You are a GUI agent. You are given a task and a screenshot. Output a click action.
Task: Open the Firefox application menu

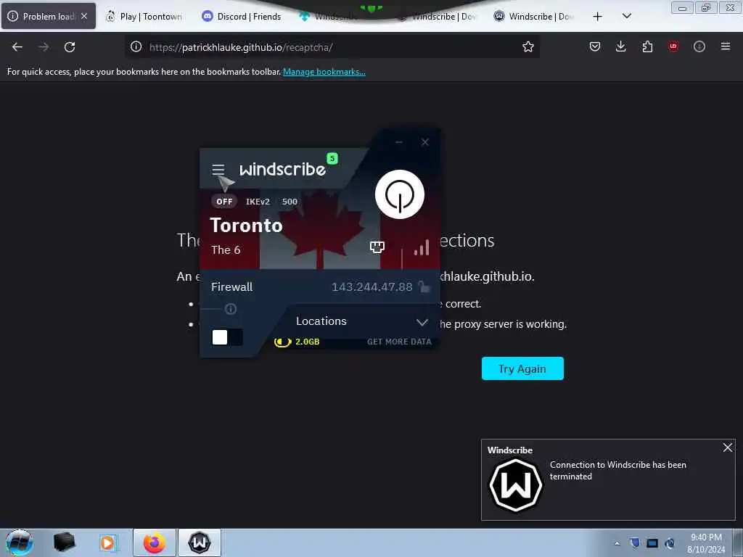click(x=726, y=46)
